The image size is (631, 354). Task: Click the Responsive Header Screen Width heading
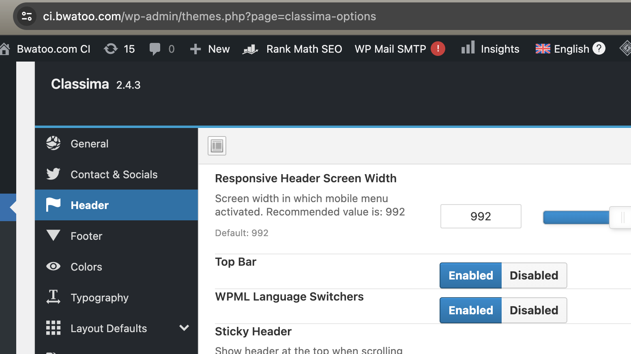click(x=306, y=178)
